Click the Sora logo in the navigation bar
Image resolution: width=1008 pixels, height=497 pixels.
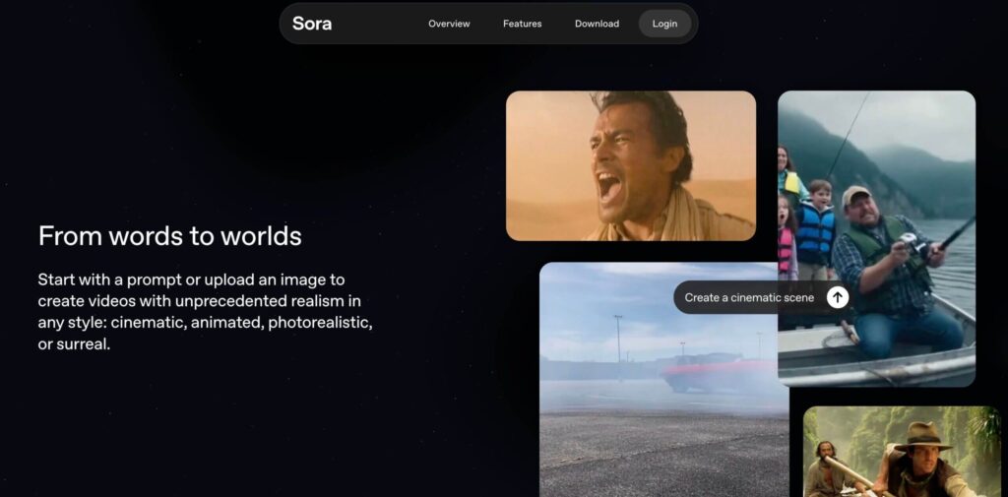312,24
